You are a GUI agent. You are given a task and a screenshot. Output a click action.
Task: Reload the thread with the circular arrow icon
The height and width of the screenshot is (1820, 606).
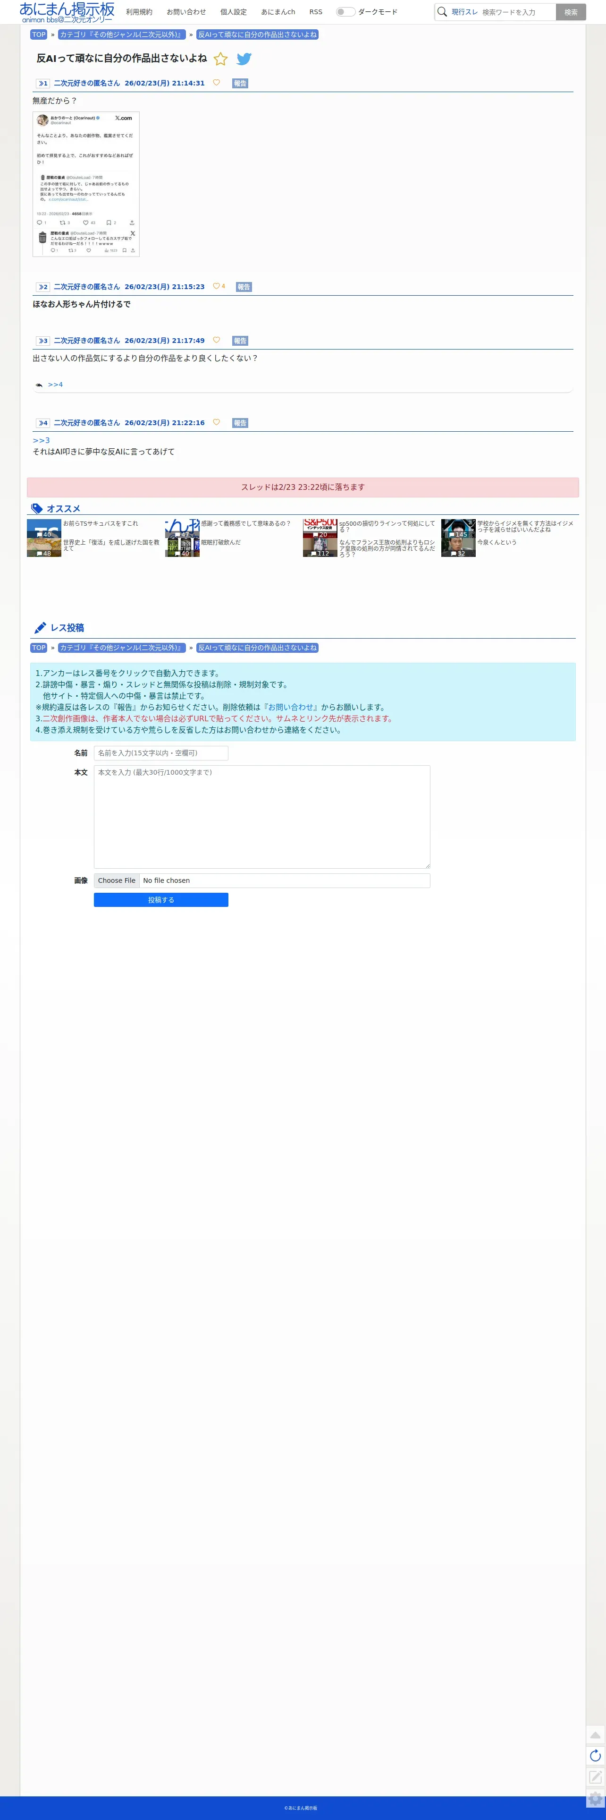(x=596, y=1756)
